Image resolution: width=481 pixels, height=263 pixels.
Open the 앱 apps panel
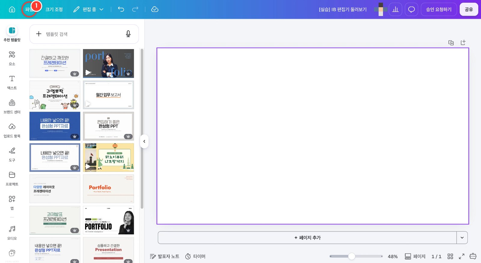point(12,203)
